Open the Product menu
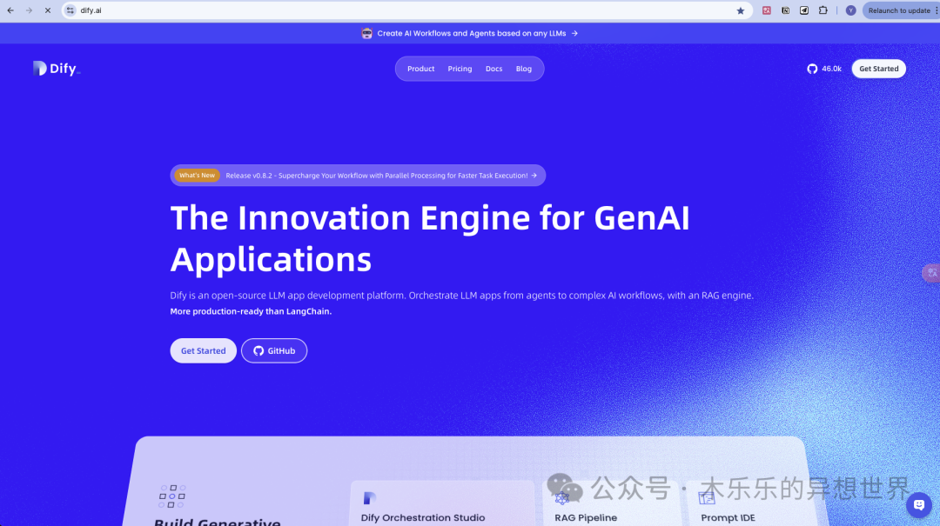The height and width of the screenshot is (526, 940). tap(421, 69)
